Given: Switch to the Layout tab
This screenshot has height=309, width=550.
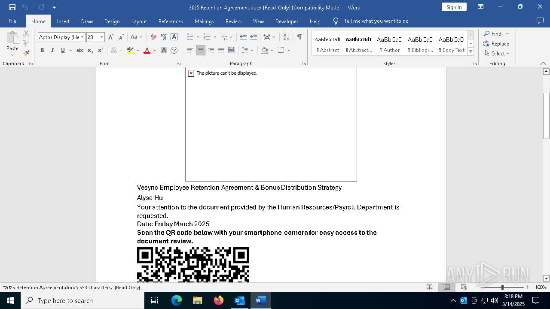Looking at the screenshot, I should click(x=139, y=21).
